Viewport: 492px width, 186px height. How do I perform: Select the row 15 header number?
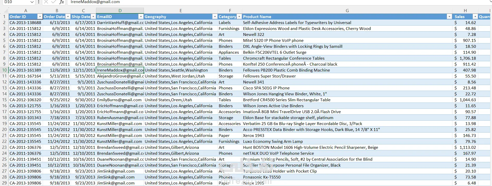[4, 100]
